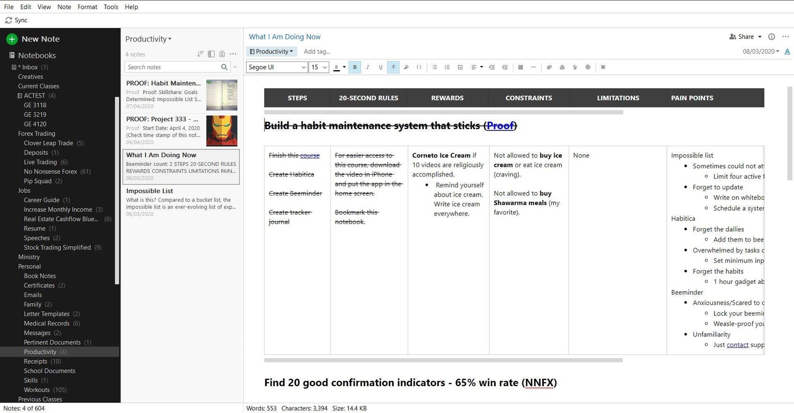
Task: Insert a table
Action: pos(521,67)
